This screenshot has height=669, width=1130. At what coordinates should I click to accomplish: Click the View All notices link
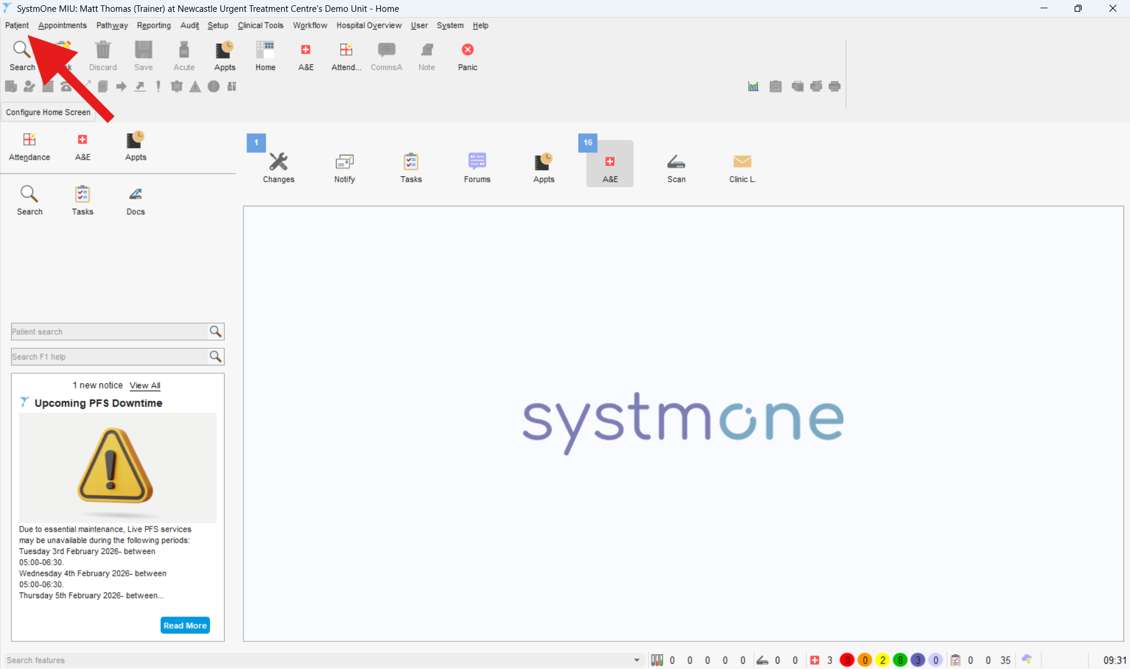pos(145,385)
